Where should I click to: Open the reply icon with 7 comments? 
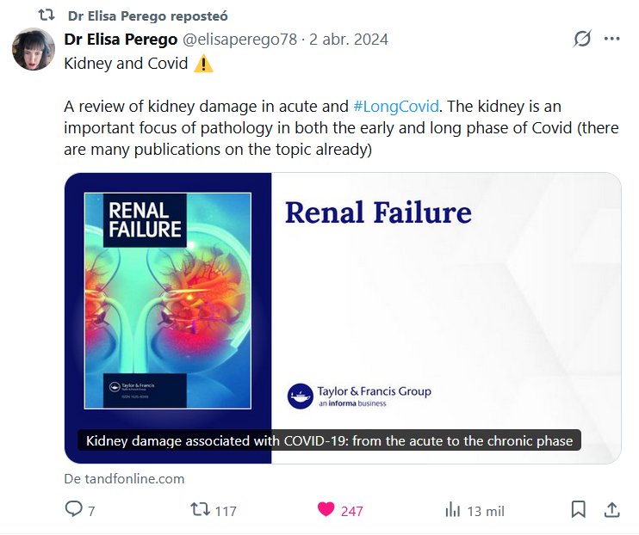[x=75, y=509]
